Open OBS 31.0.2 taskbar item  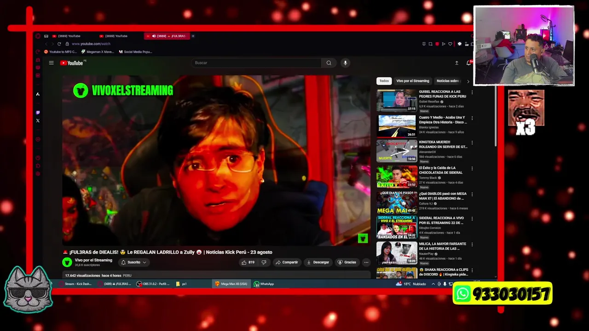153,284
